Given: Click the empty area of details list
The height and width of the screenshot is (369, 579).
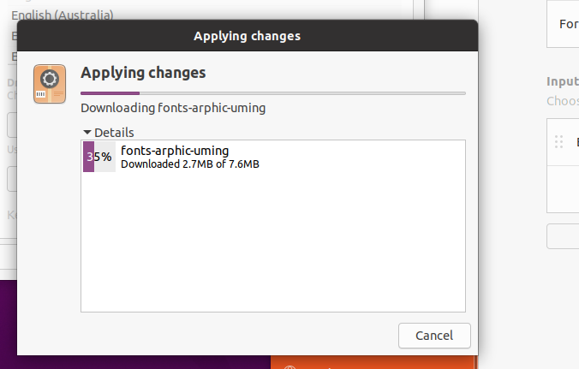Looking at the screenshot, I should point(273,241).
